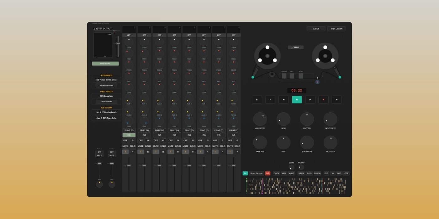The image size is (439, 219).
Task: Click the fast-forward transport button
Action: 337,99
